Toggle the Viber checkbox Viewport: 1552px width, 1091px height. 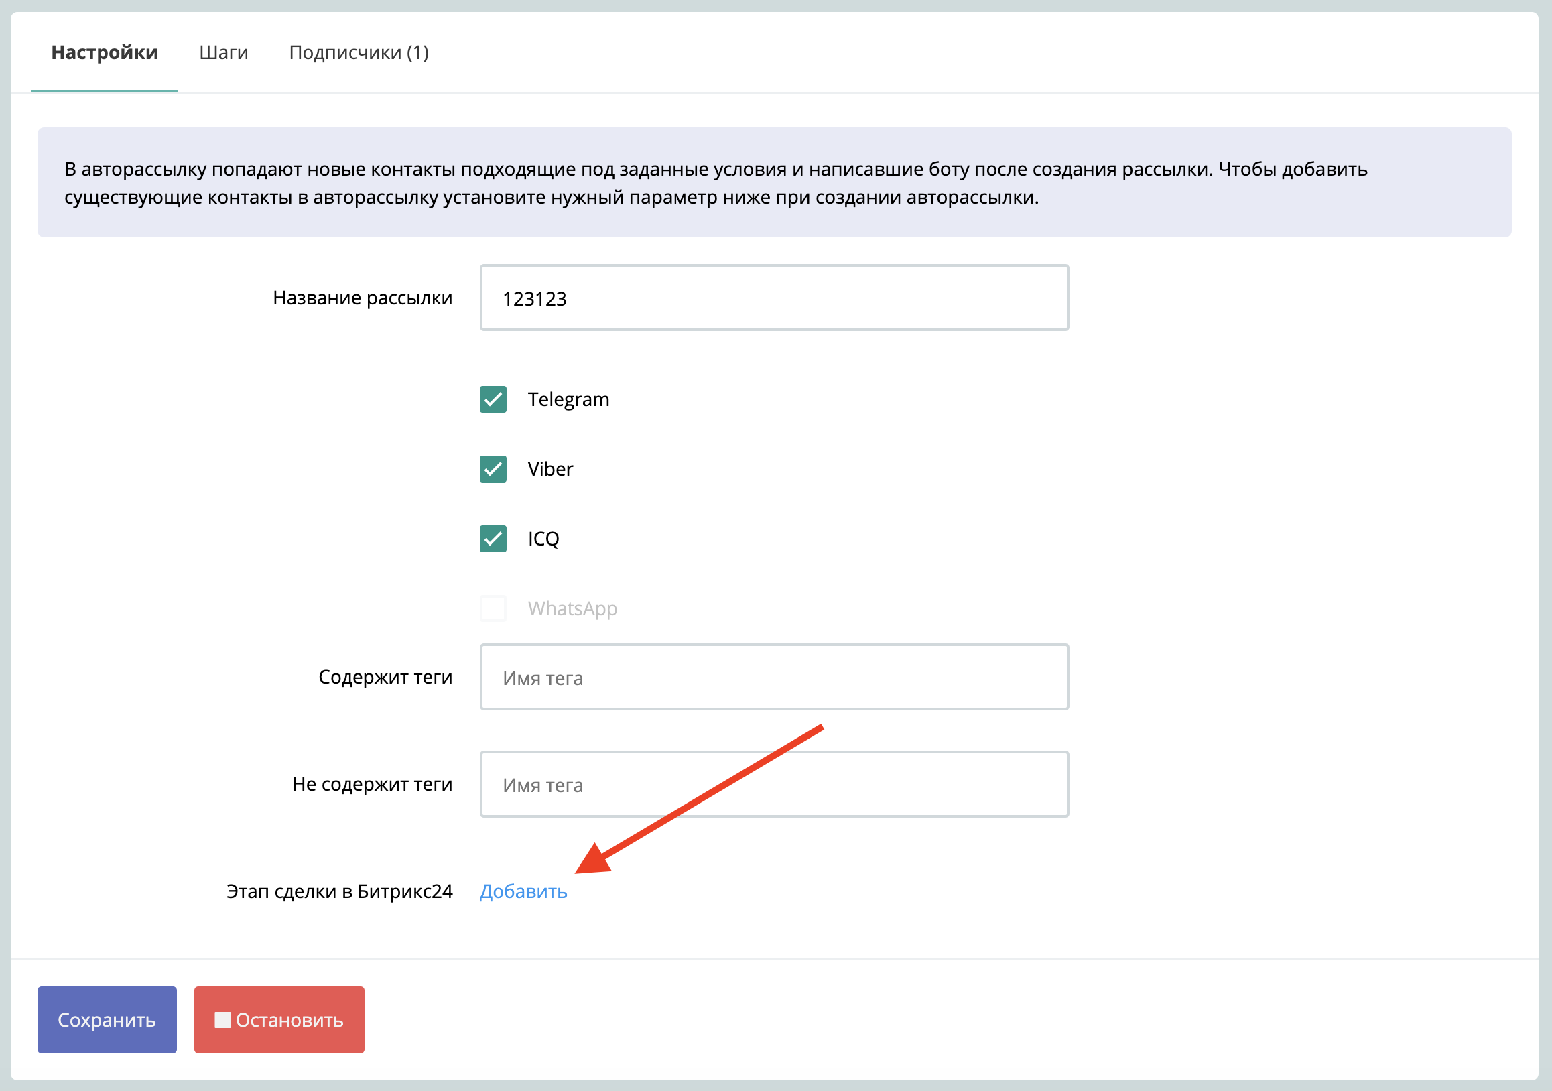tap(493, 469)
